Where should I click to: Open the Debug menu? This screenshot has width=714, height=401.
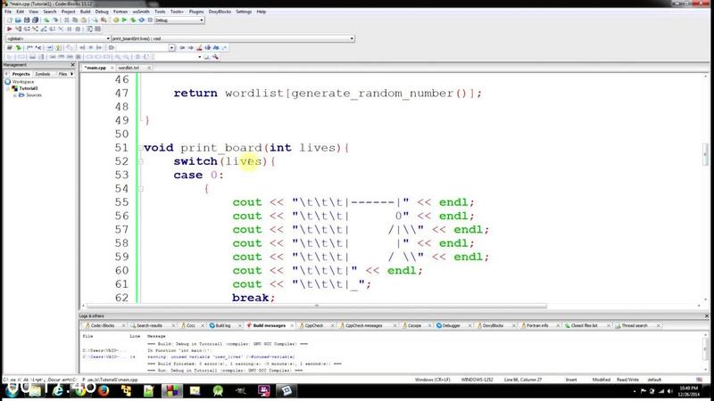point(102,12)
